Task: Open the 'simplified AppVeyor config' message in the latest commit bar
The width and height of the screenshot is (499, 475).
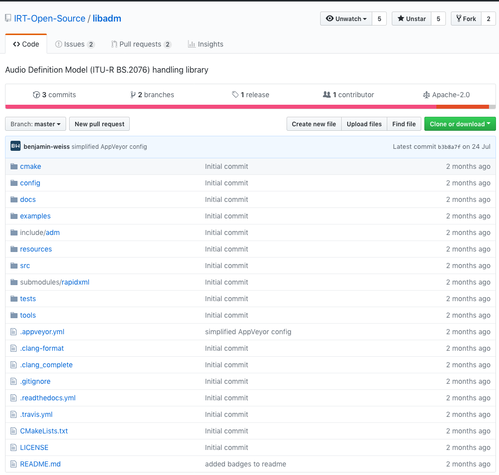Action: [109, 146]
